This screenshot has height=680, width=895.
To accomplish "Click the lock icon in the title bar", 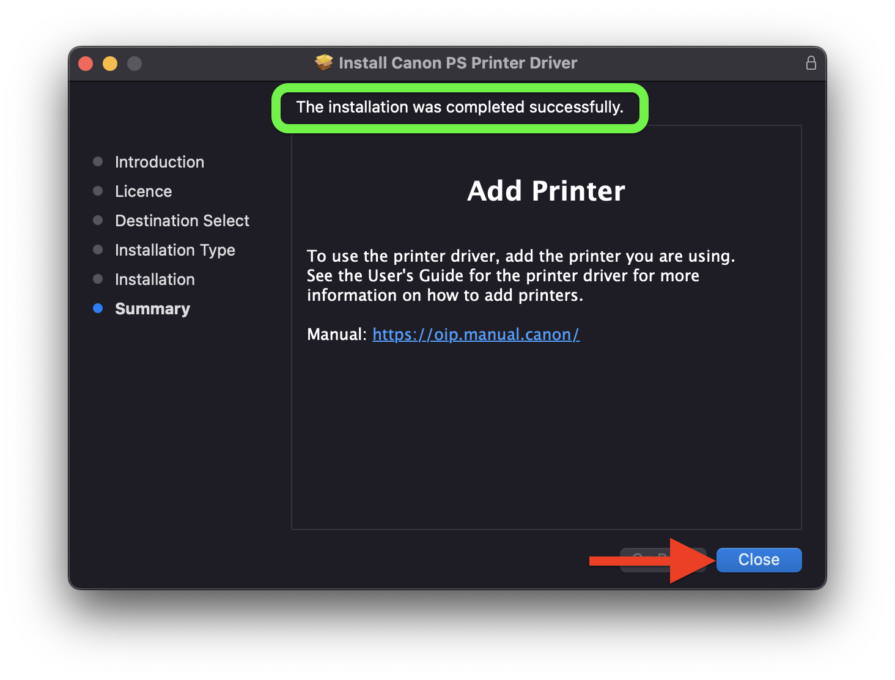I will [x=811, y=63].
